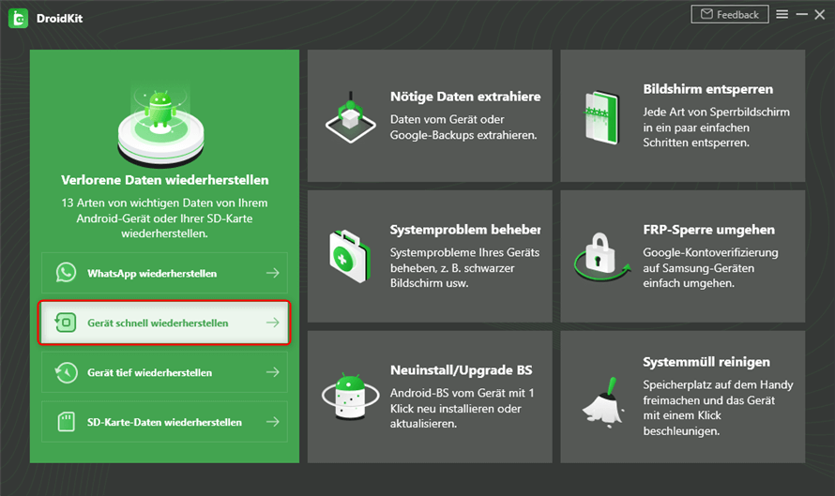
Task: Click the DroidKit title text
Action: point(59,18)
